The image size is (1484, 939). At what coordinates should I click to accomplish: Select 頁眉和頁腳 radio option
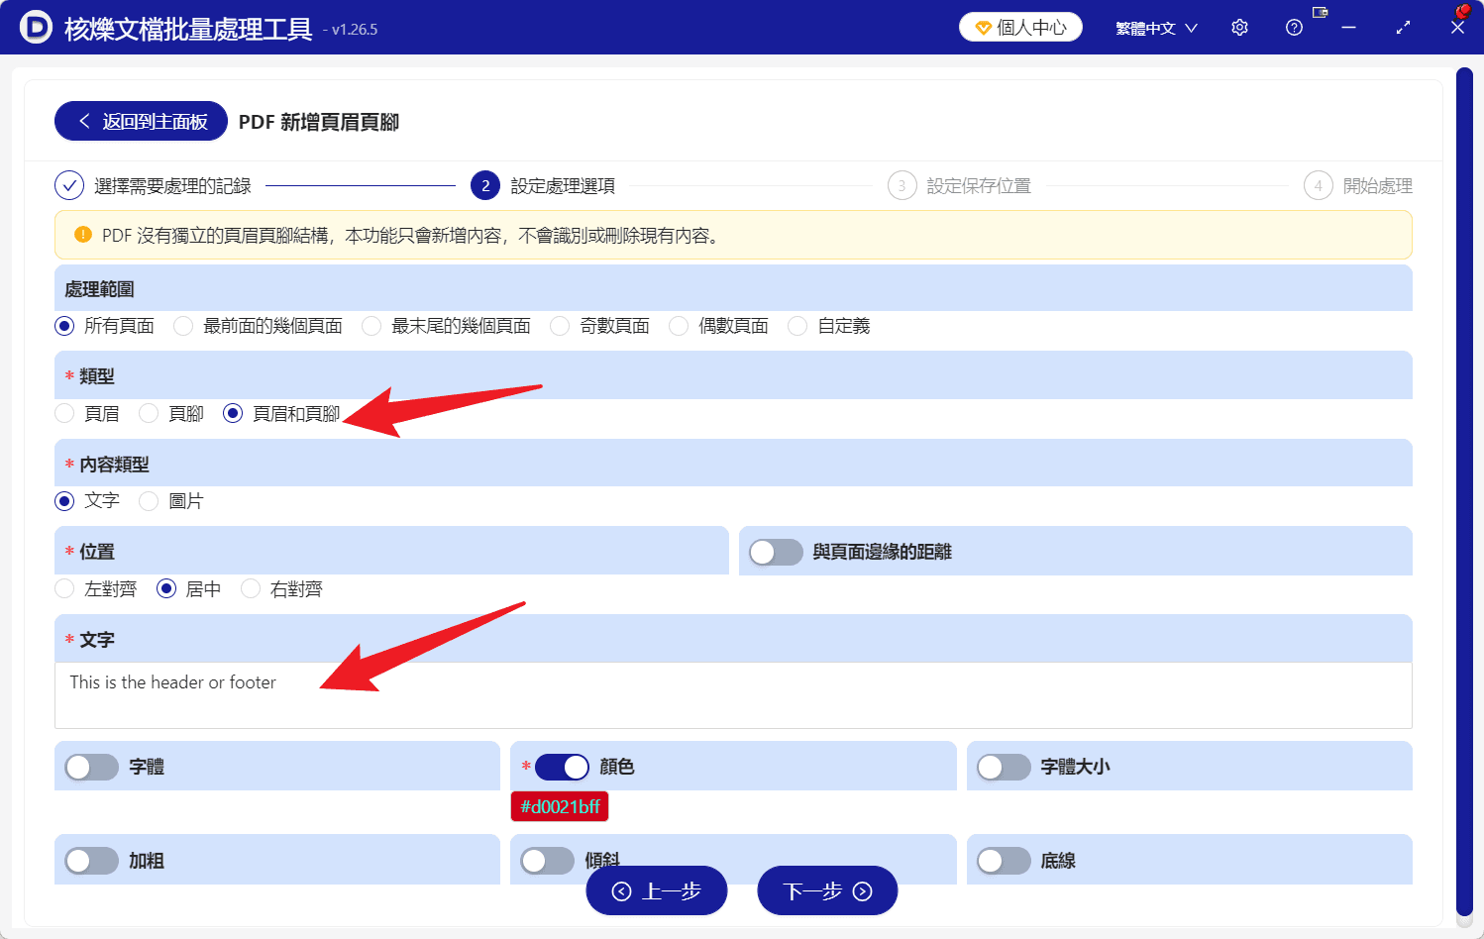[233, 413]
